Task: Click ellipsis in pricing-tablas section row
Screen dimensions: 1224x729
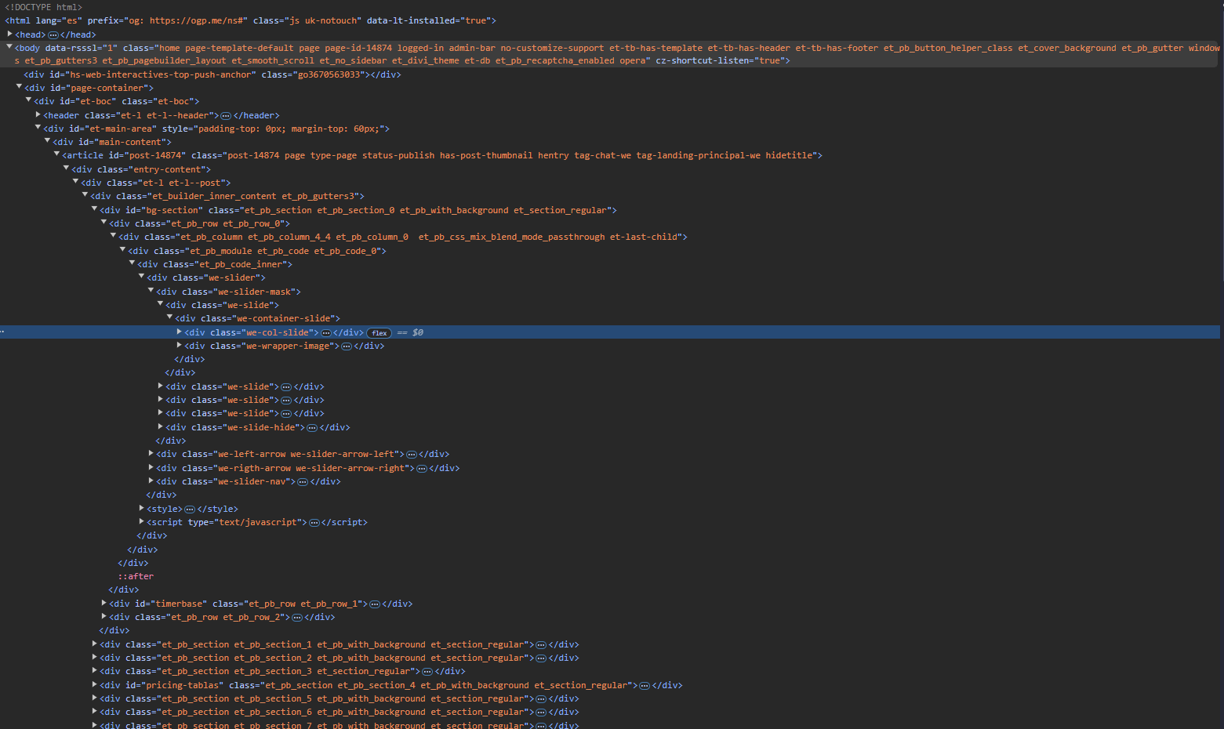Action: point(645,685)
